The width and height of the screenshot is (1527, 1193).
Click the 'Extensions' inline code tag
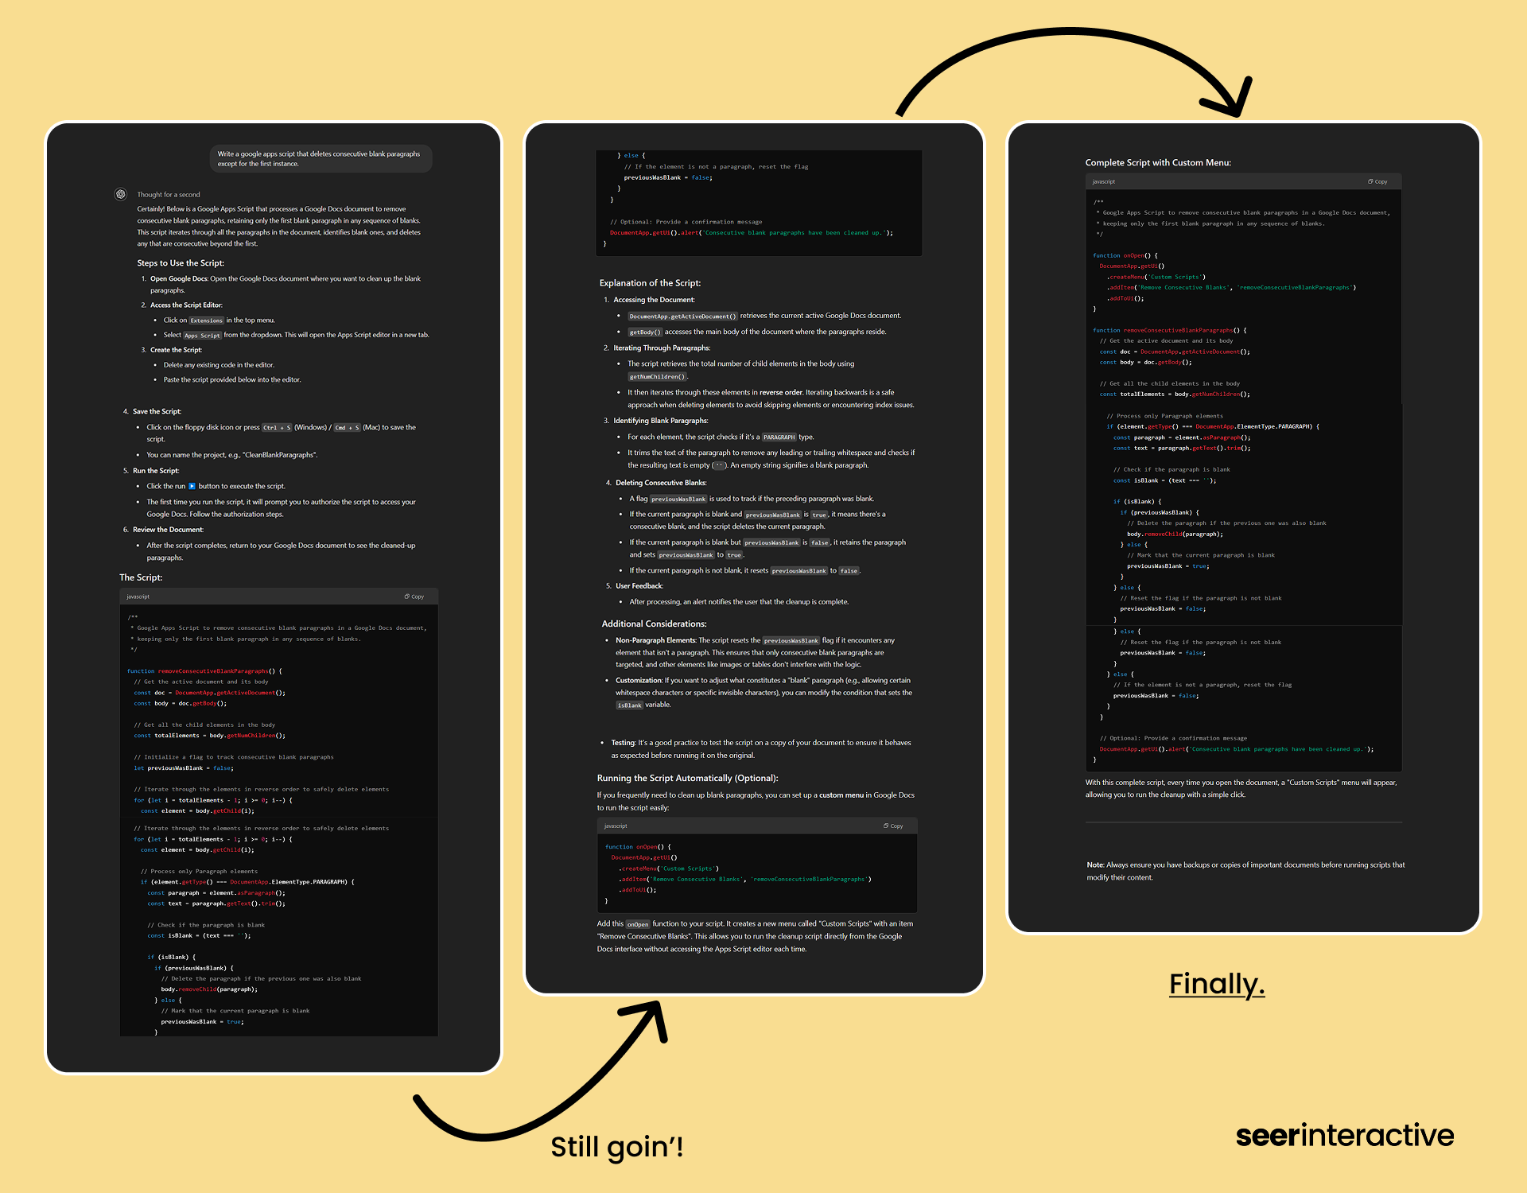pyautogui.click(x=206, y=321)
